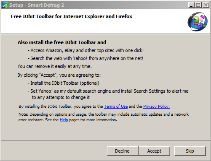
Task: Click the Setup installer icon in title bar
Action: click(5, 5)
